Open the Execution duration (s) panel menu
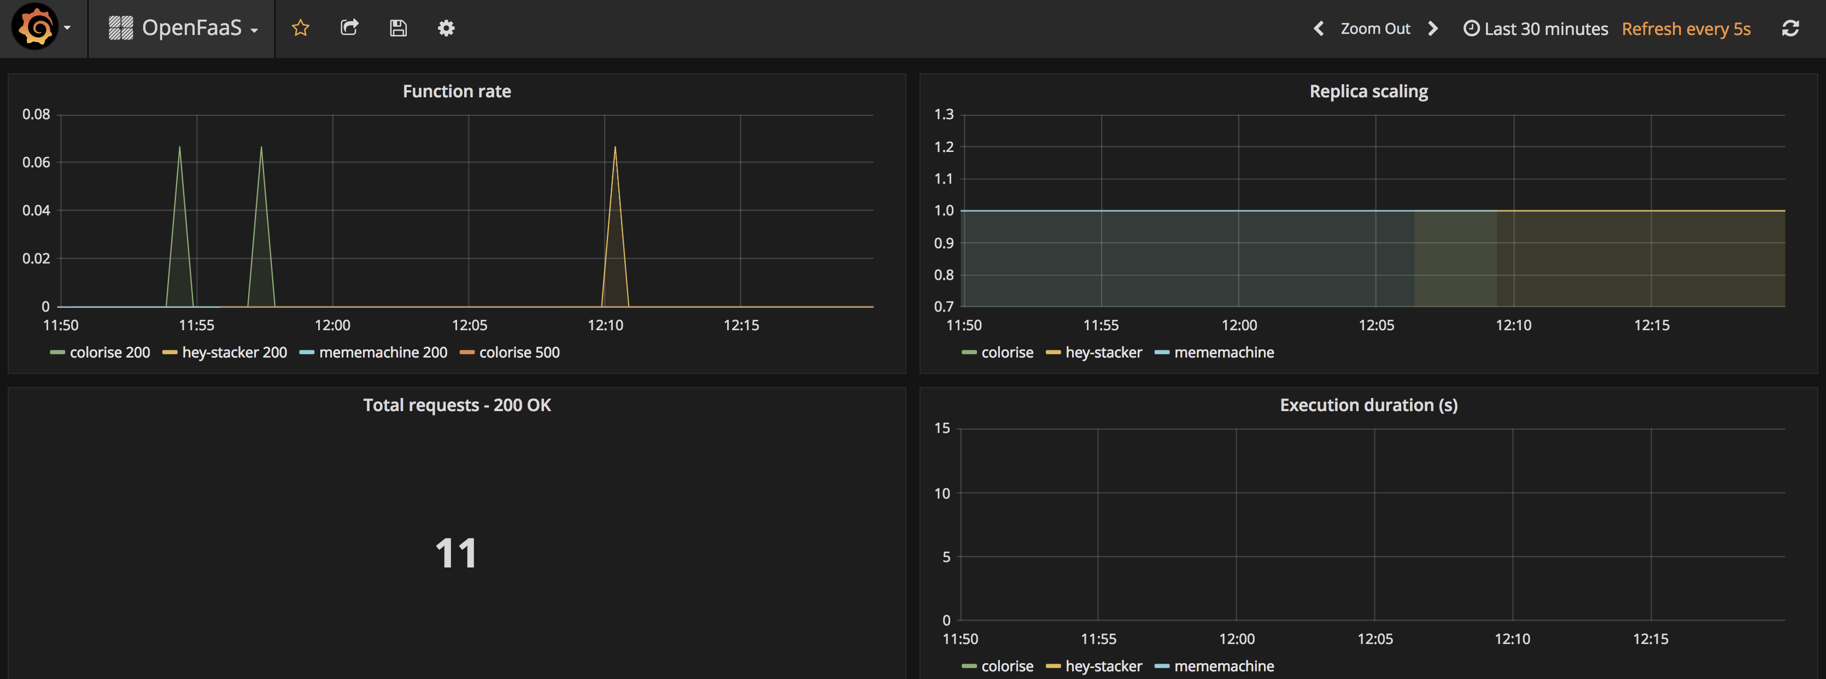 pyautogui.click(x=1368, y=406)
